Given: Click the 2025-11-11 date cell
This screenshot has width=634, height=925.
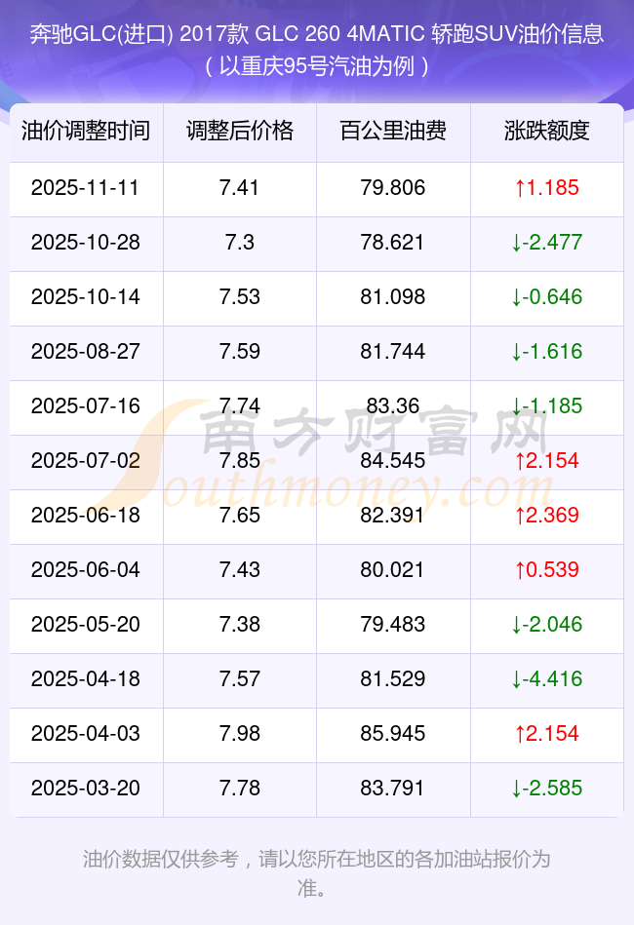Looking at the screenshot, I should [86, 188].
